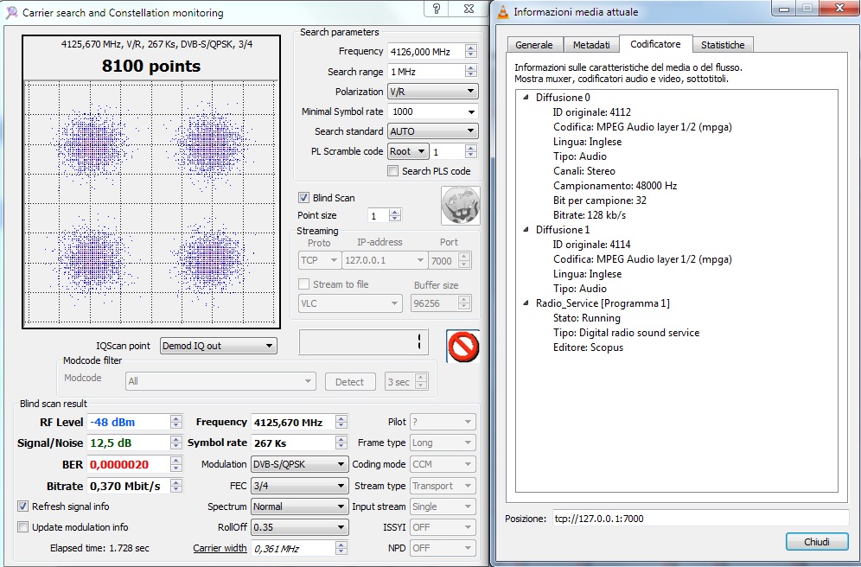The image size is (861, 567).
Task: Click the Point size stepper arrows
Action: [395, 216]
